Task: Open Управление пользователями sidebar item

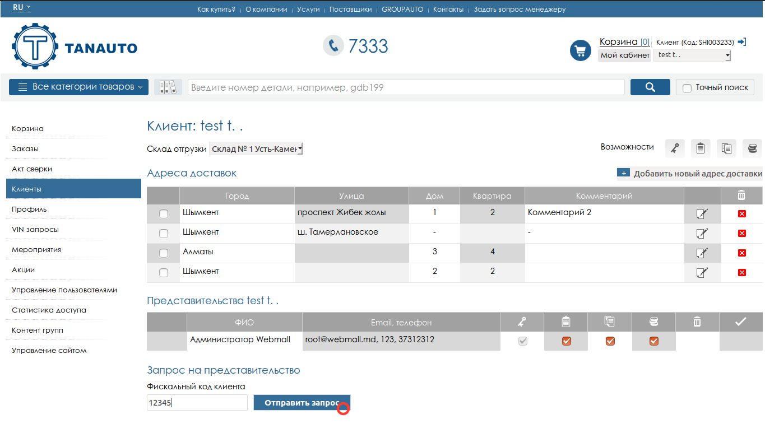Action: pyautogui.click(x=64, y=290)
